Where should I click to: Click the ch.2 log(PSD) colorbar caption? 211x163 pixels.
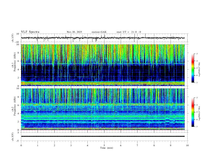[x=200, y=113]
